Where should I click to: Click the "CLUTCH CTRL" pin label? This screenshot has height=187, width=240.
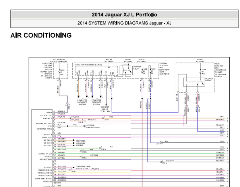(x=46, y=116)
